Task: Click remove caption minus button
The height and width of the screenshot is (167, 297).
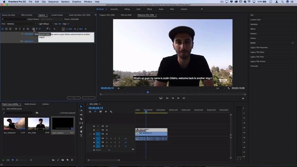Action: [89, 98]
